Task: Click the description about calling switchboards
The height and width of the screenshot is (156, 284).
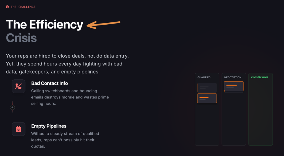Action: (70, 97)
